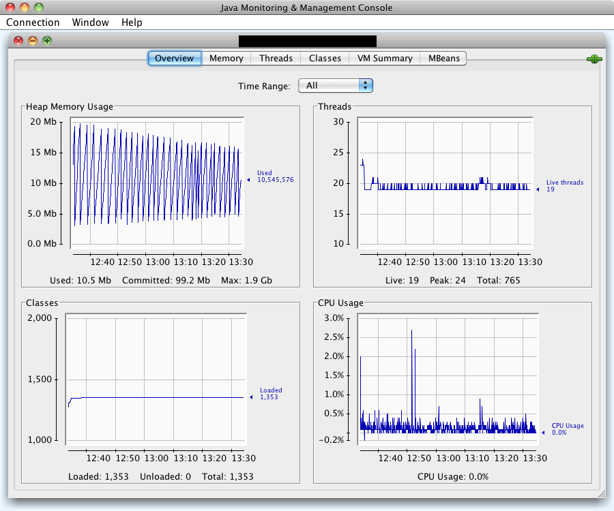Screen dimensions: 614x511
Task: Open the Classes tab
Action: (325, 58)
